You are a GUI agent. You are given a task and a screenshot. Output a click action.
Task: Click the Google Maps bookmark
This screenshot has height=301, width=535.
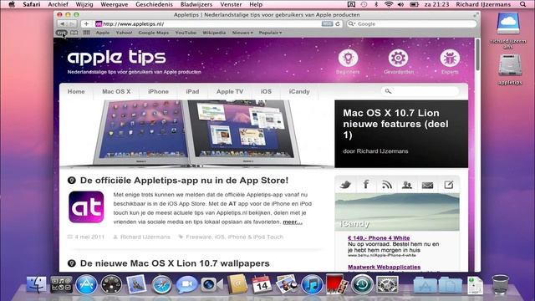coord(154,33)
